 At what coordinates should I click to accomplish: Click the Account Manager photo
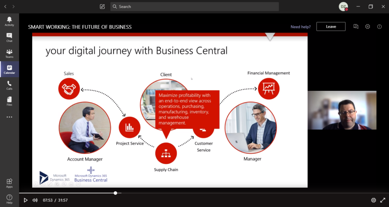[85, 128]
